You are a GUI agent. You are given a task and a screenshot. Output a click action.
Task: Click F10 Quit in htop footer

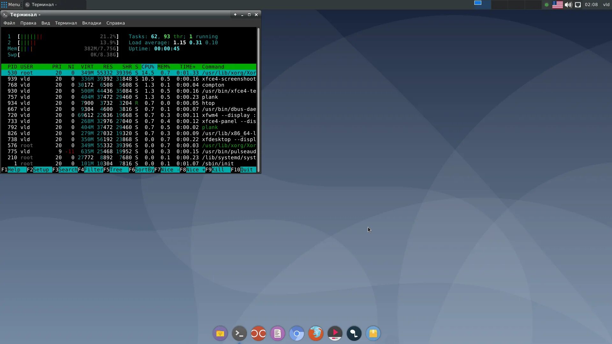[246, 170]
